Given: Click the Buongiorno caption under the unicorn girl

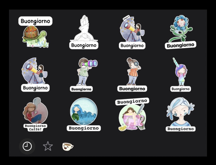Looking at the screenshot, I should [181, 89].
